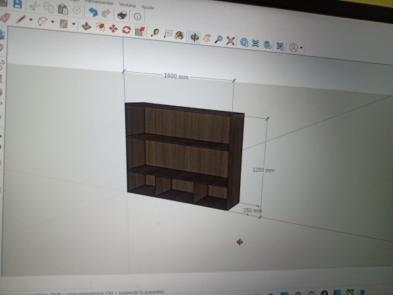Open the 3D Warehouse icon
This screenshot has width=393, height=295.
pyautogui.click(x=244, y=43)
